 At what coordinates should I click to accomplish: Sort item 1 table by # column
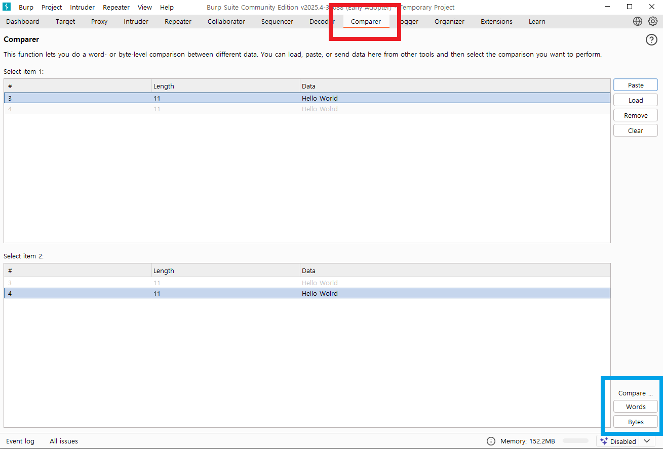point(78,86)
